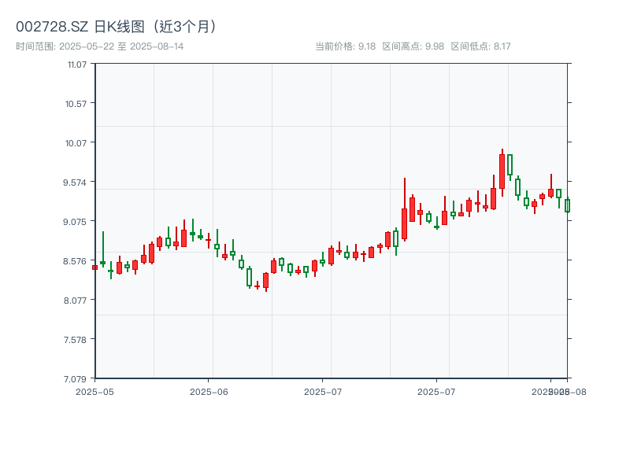The width and height of the screenshot is (630, 472).
Task: Click the chart title 002728.SZ 日K线图
Action: point(117,26)
